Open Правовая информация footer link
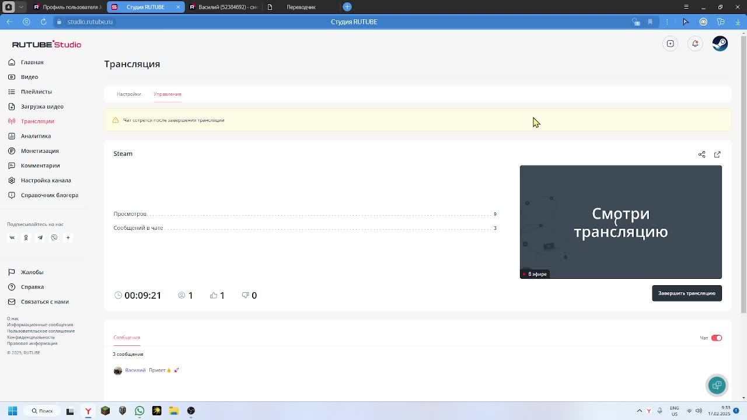The image size is (747, 420). (x=32, y=344)
